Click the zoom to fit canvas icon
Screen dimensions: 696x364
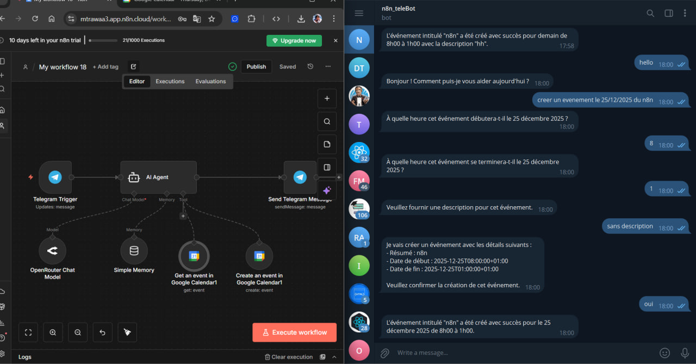(x=28, y=332)
